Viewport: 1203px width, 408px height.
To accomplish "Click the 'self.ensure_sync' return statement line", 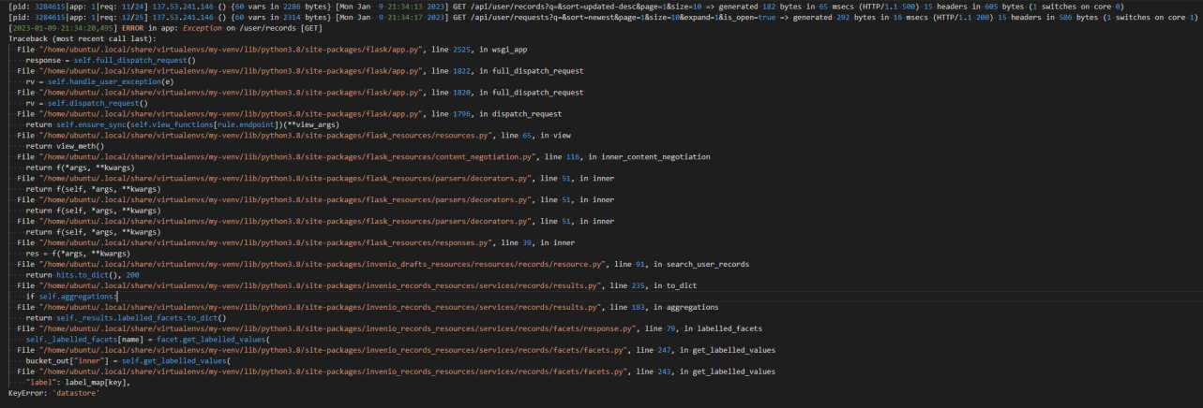I will click(x=182, y=124).
